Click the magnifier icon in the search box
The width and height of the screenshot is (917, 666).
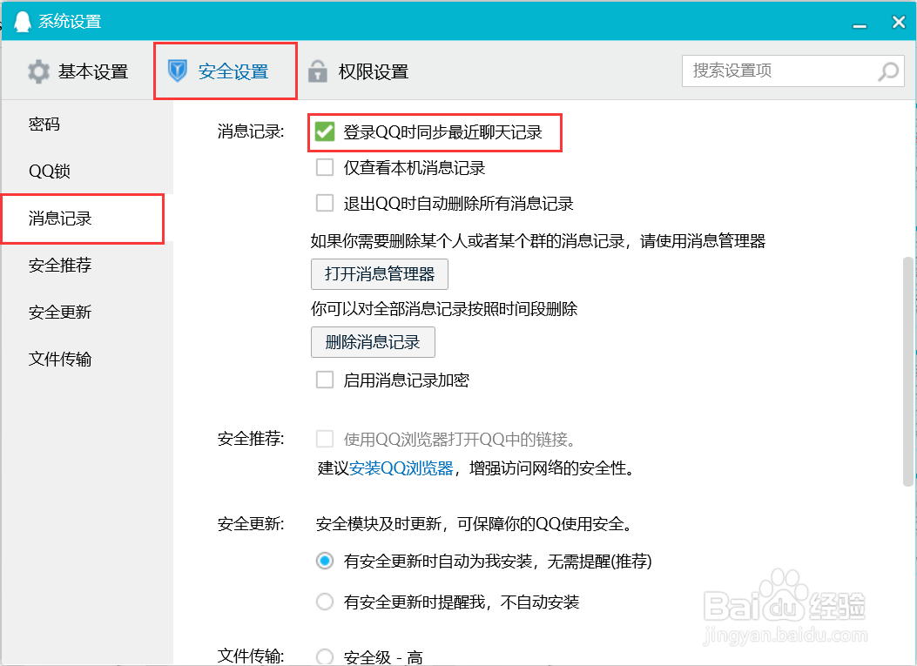click(x=887, y=71)
